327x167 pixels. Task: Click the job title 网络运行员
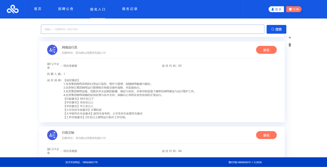(69, 47)
